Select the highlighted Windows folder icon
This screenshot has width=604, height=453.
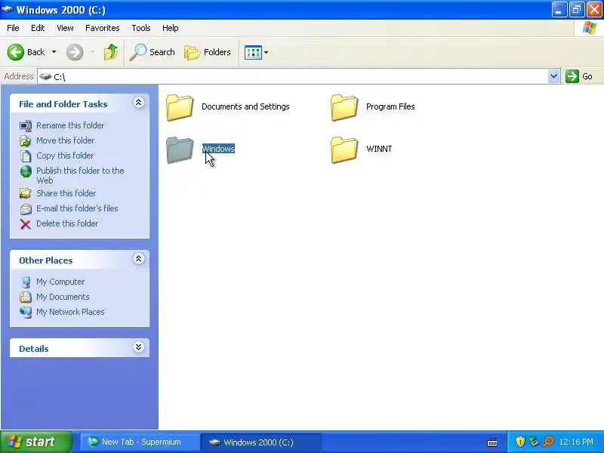[x=180, y=149]
